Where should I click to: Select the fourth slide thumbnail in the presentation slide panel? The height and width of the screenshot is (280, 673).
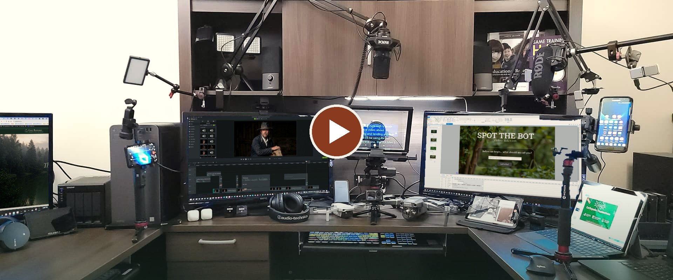point(434,157)
